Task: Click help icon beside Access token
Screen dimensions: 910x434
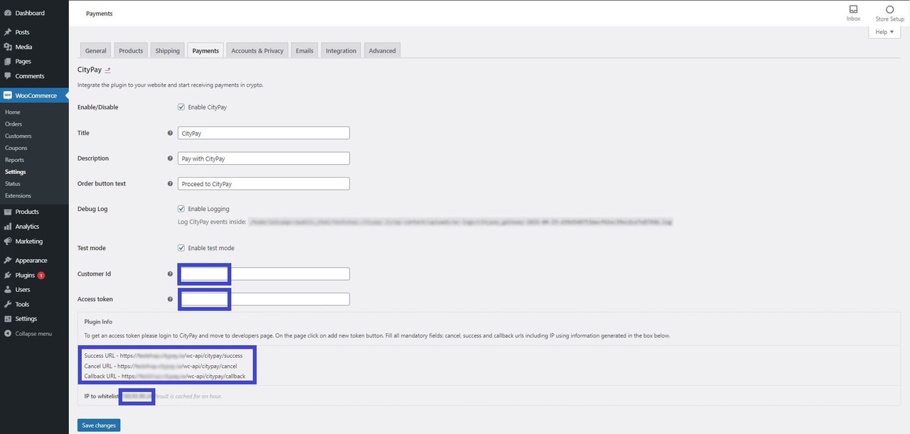Action: tap(170, 299)
